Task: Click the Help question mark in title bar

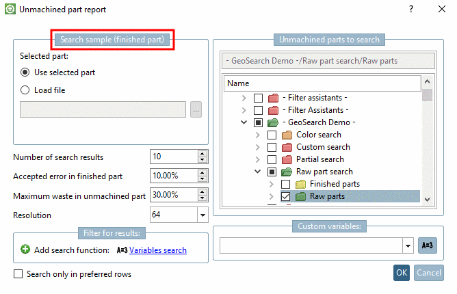Action: point(411,10)
